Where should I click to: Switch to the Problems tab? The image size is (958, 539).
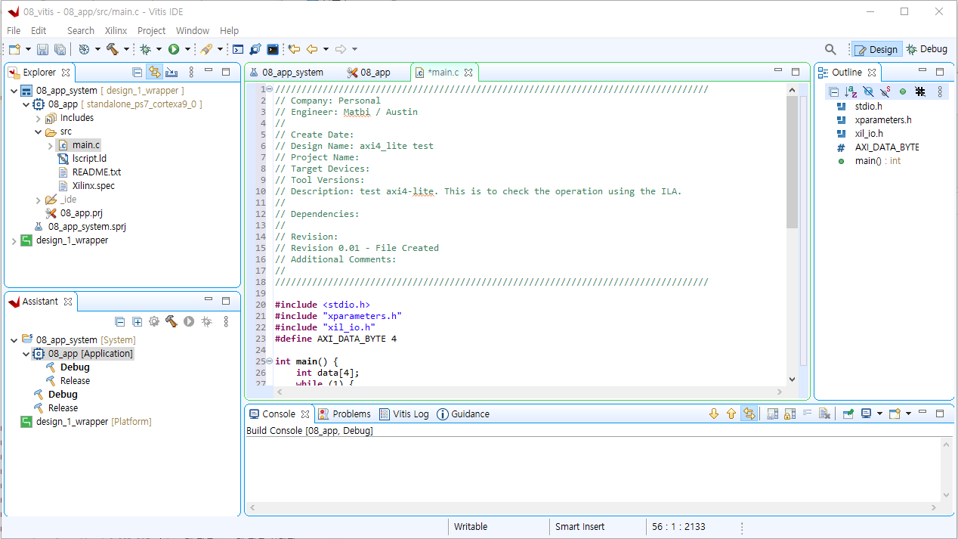(x=345, y=414)
